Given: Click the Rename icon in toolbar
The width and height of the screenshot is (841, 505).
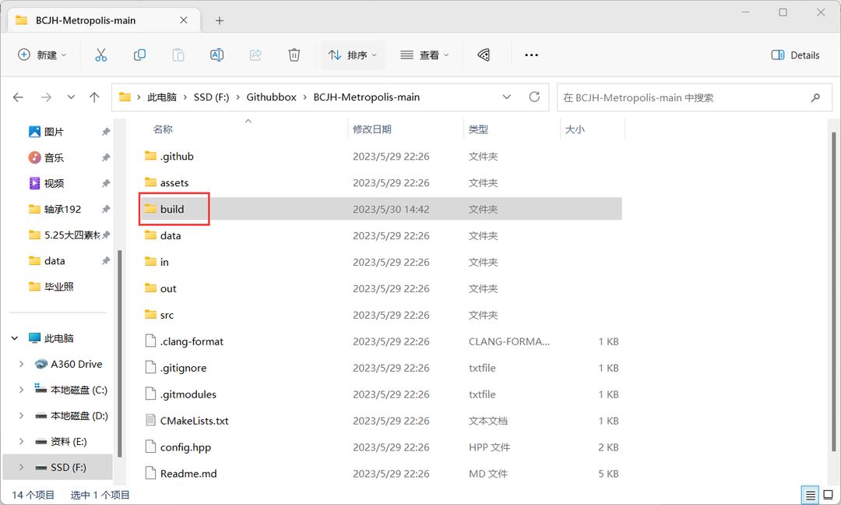Looking at the screenshot, I should 216,55.
